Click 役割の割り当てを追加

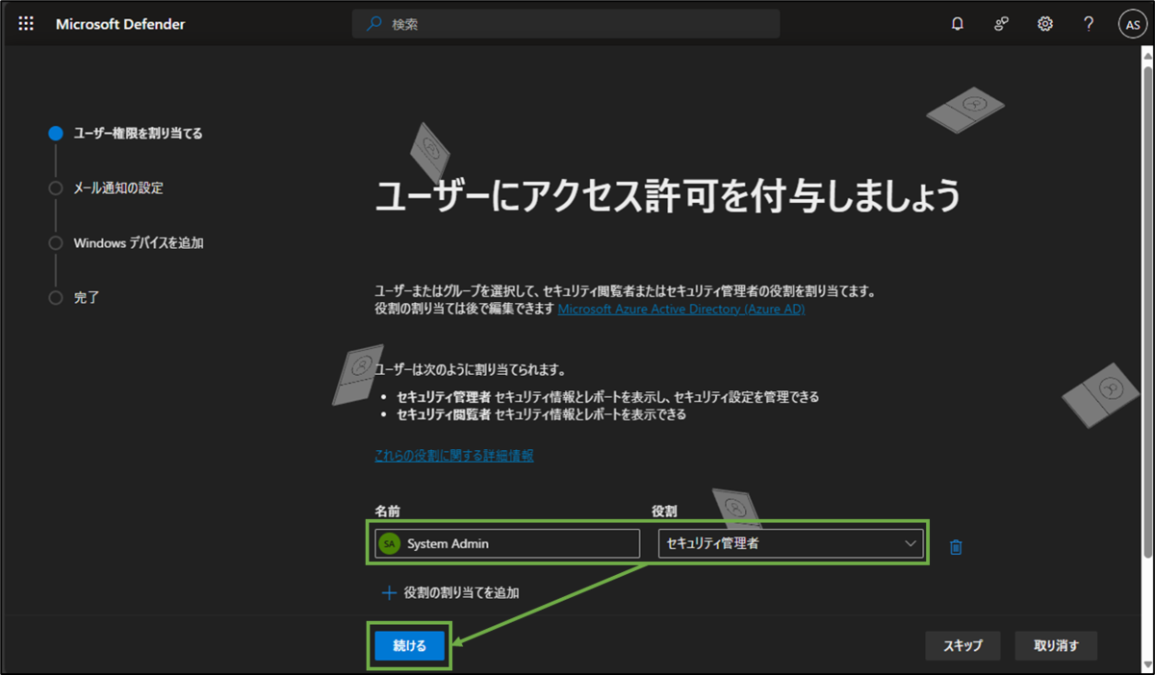pos(462,593)
